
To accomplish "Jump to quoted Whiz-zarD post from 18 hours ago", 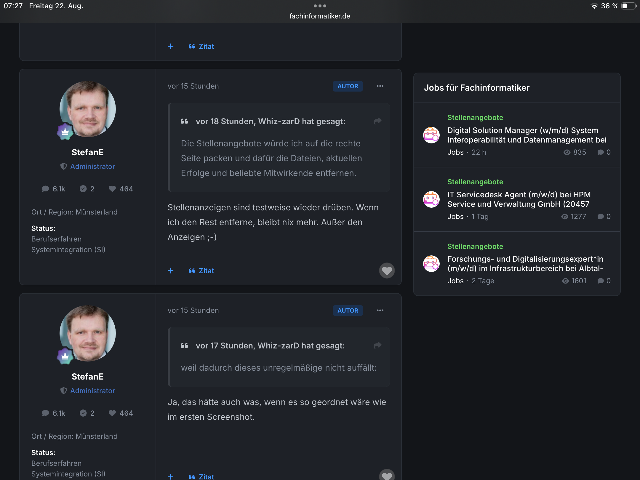I will (x=377, y=121).
